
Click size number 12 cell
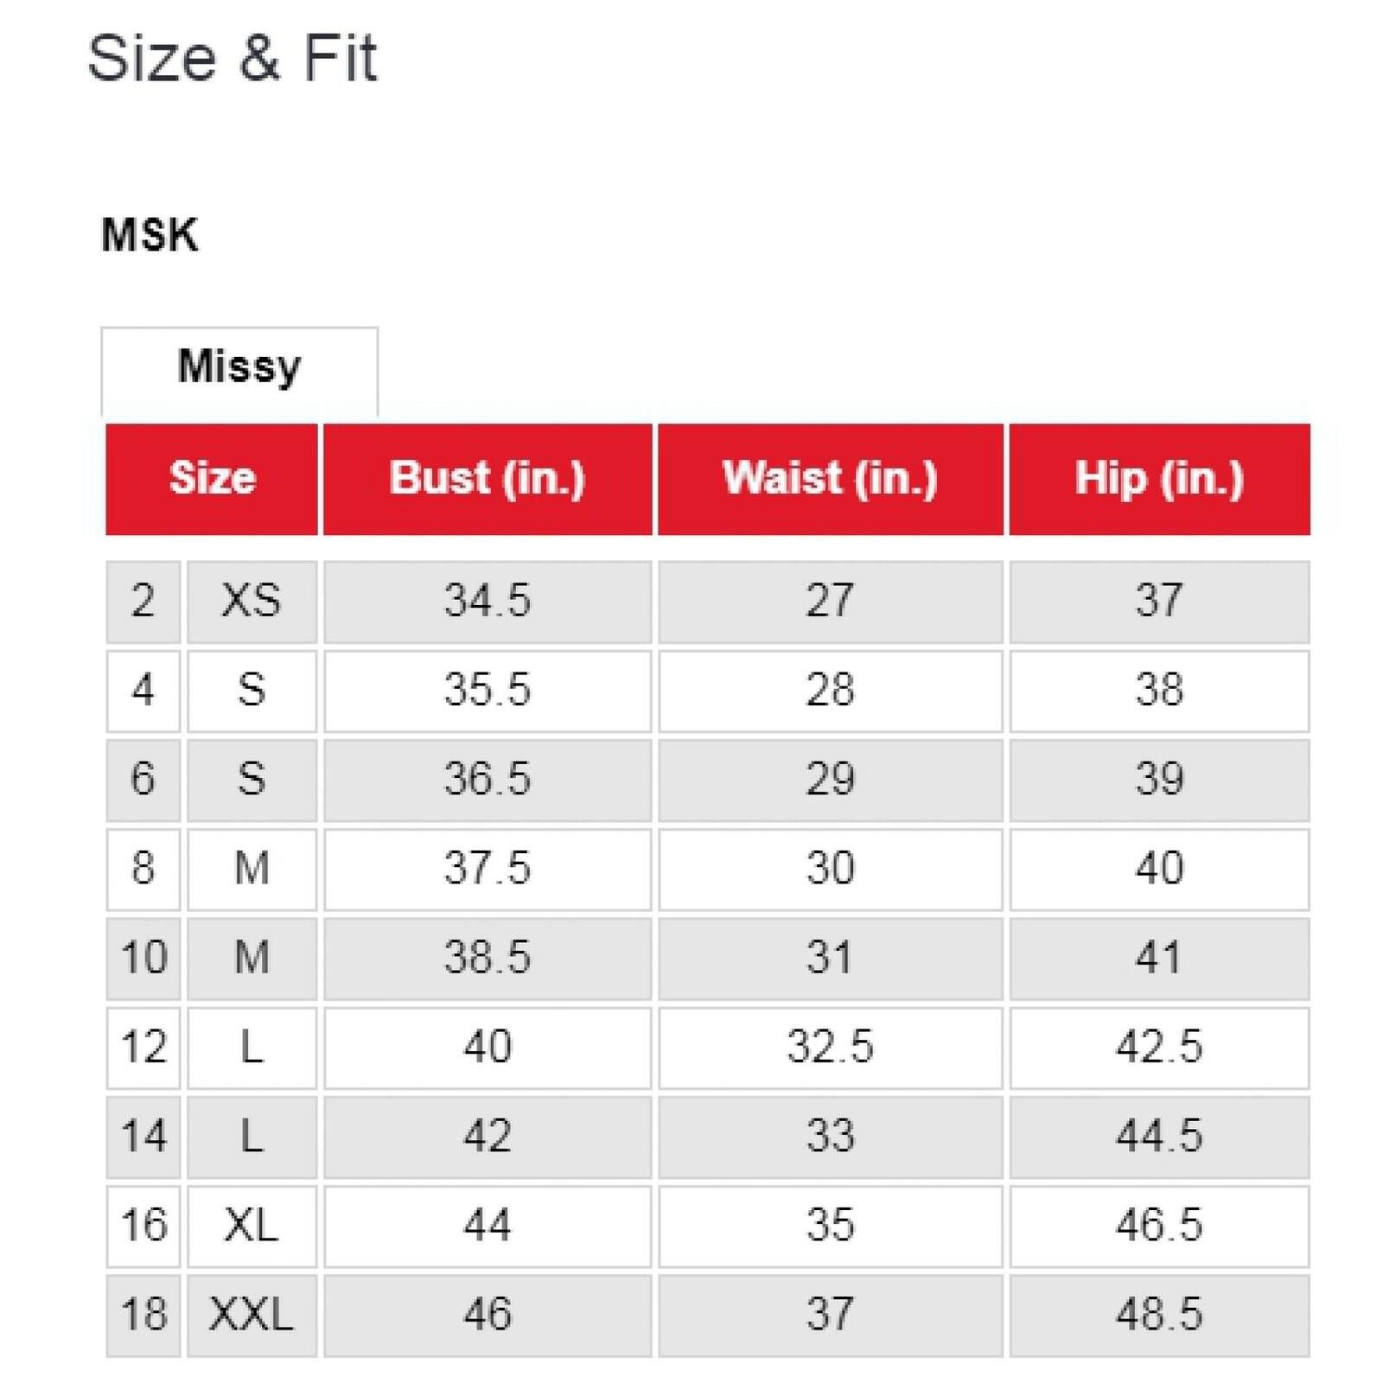click(143, 1048)
